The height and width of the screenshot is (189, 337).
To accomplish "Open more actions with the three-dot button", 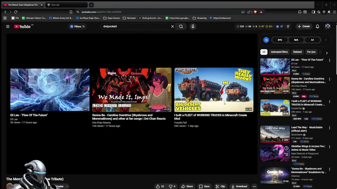I will pos(254,186).
